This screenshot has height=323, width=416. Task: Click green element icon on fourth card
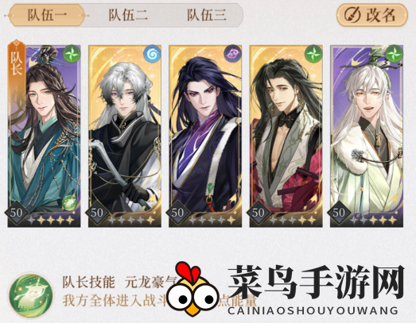pyautogui.click(x=313, y=54)
